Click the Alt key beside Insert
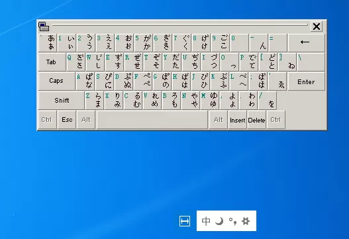 coord(218,119)
